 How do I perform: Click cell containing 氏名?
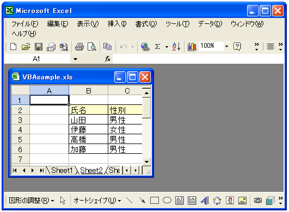89,110
